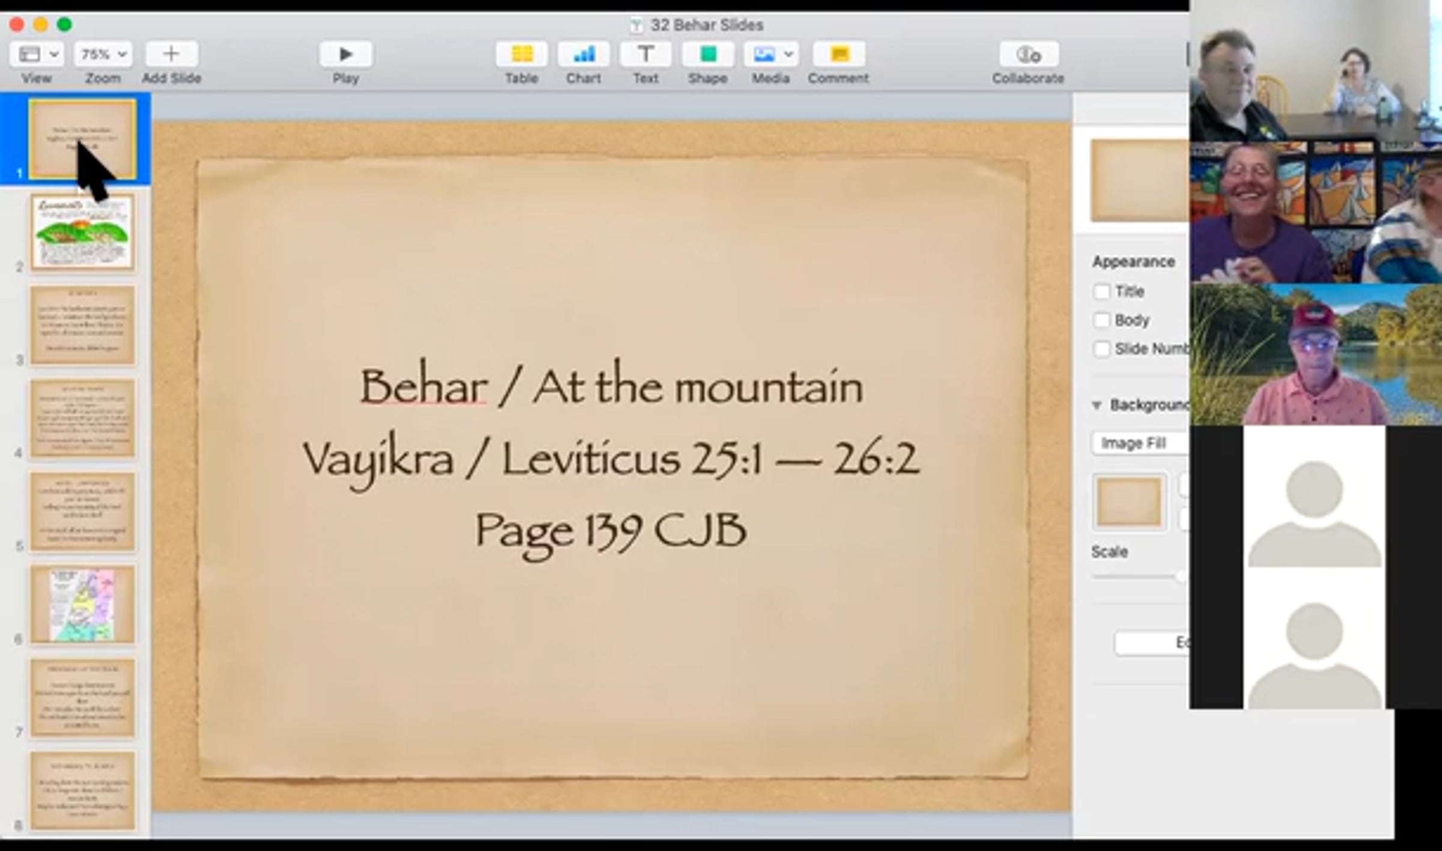This screenshot has width=1442, height=851.
Task: Open the Image Fill dropdown
Action: [1139, 444]
